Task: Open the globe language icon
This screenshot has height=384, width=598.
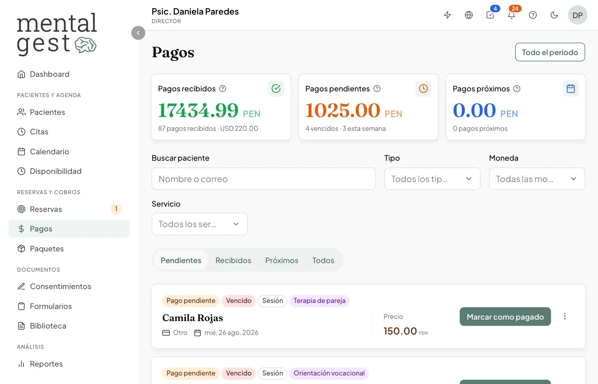Action: pos(469,15)
